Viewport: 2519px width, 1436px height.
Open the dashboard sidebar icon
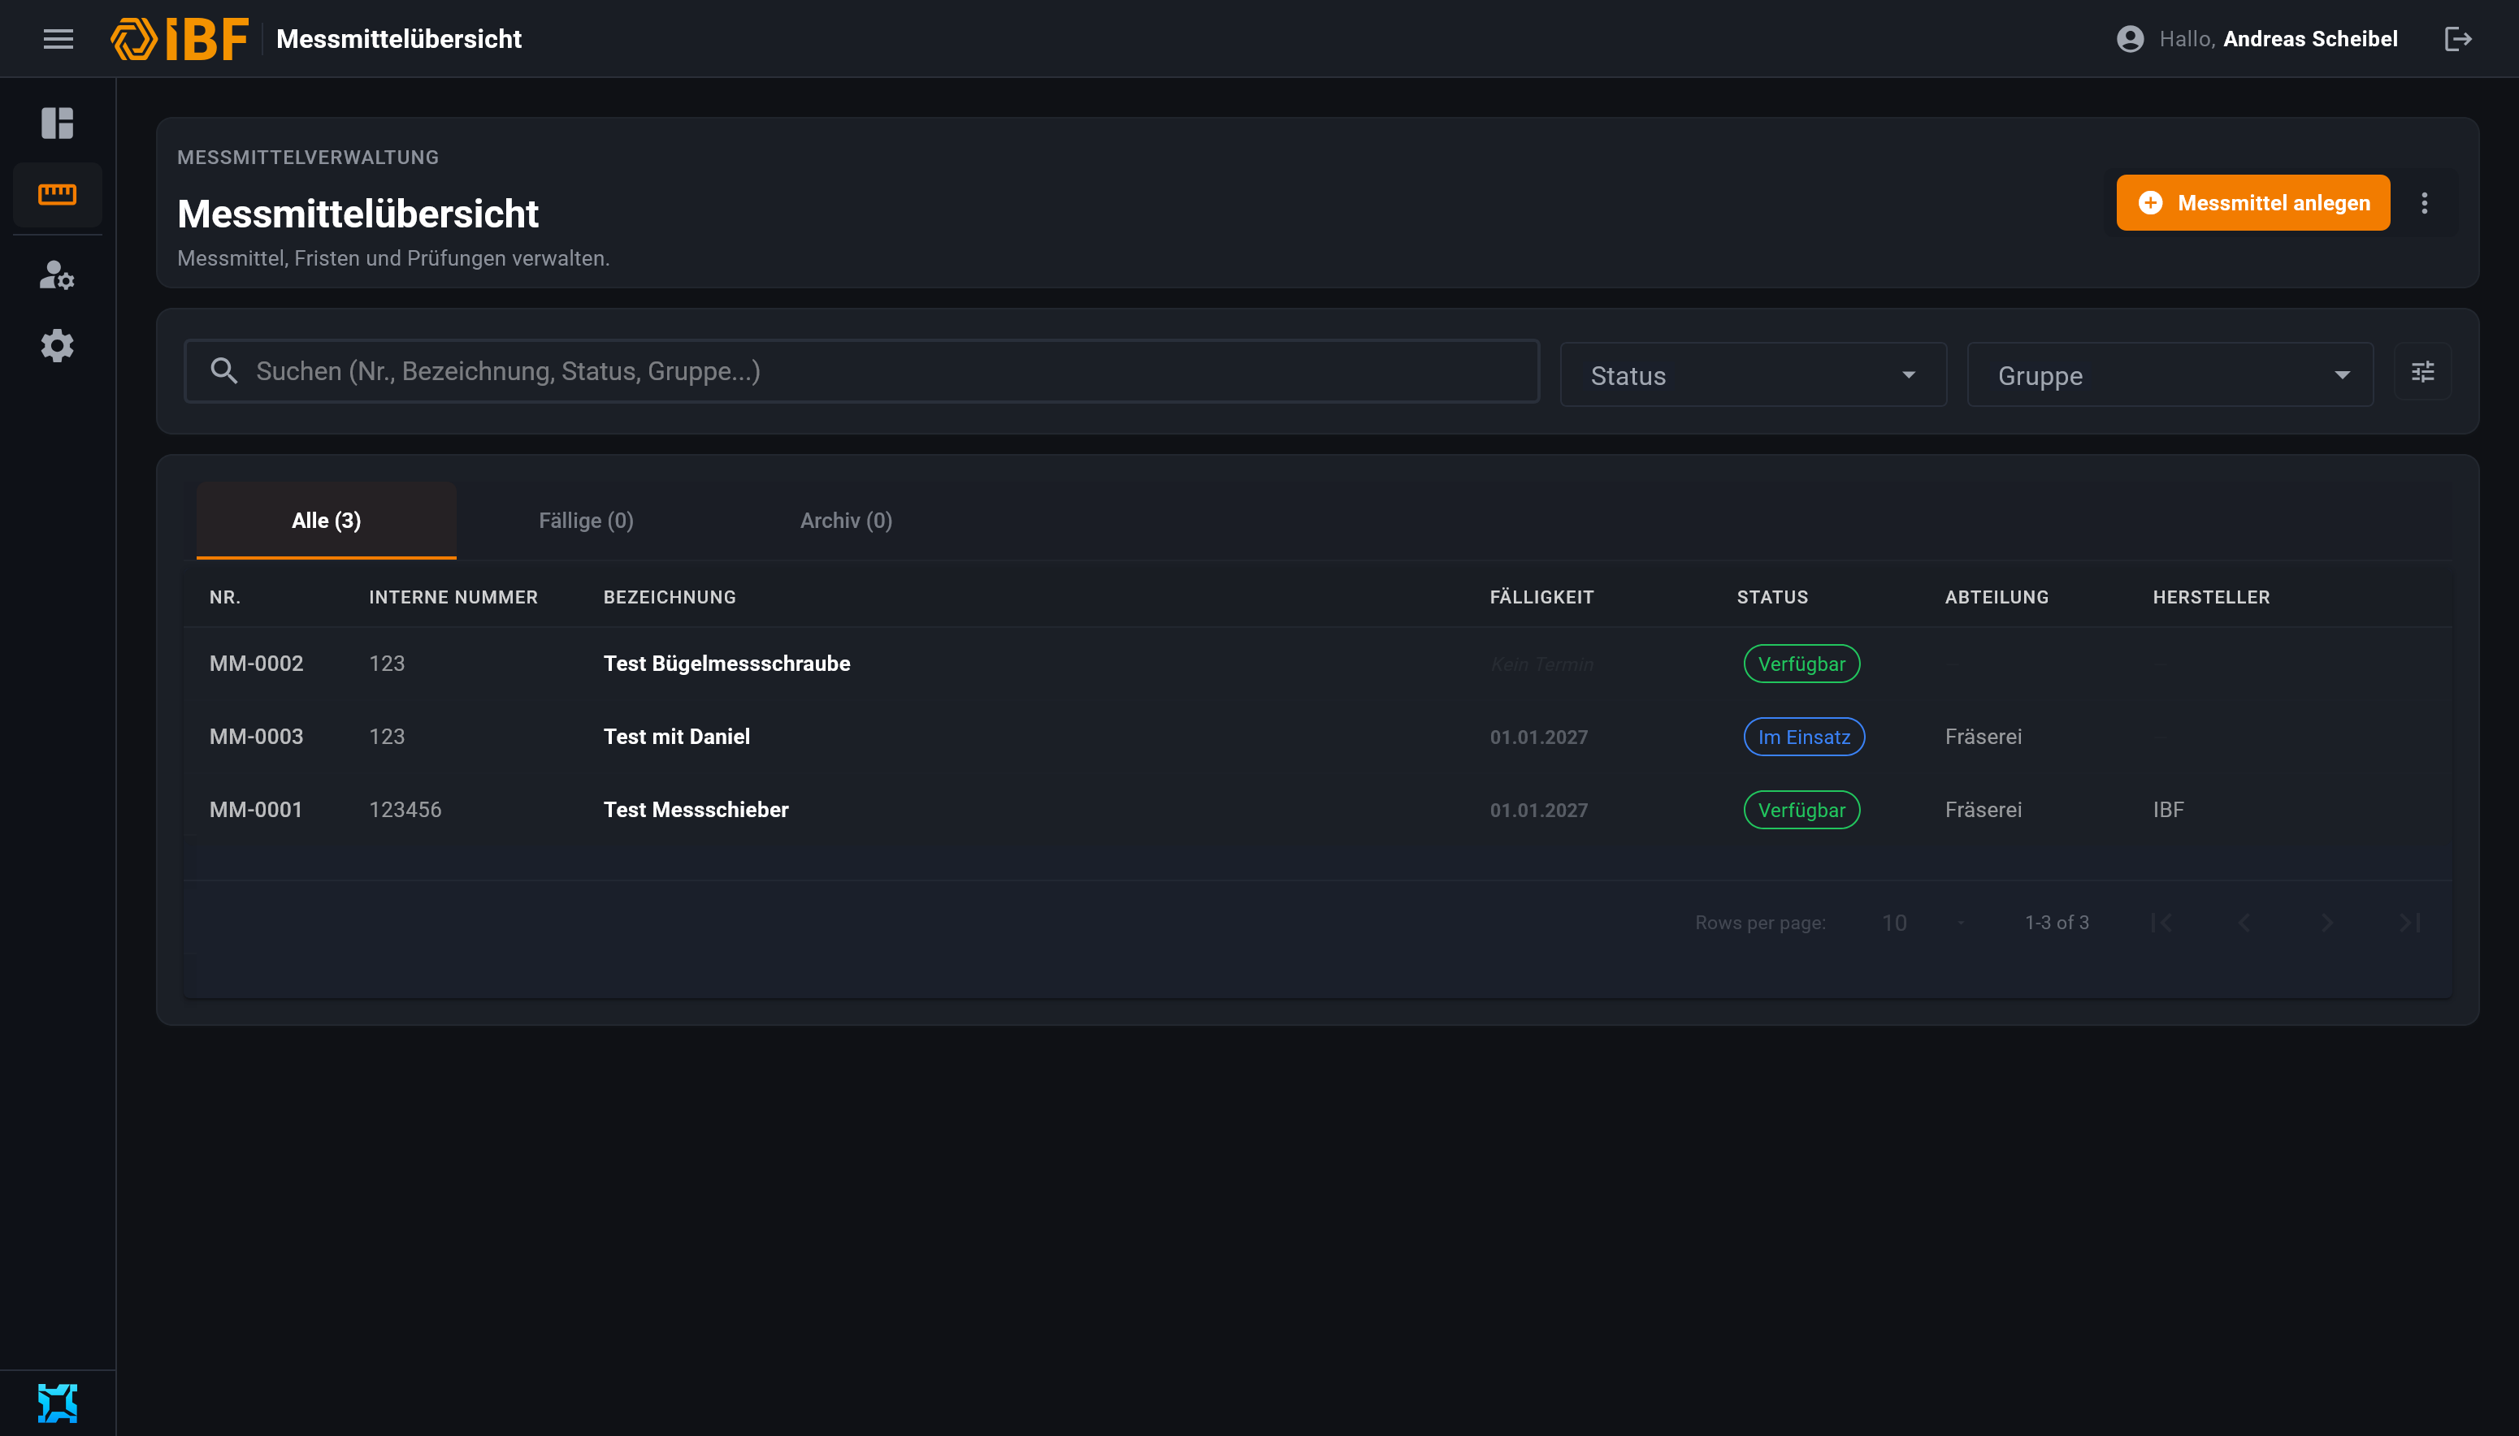tap(57, 123)
